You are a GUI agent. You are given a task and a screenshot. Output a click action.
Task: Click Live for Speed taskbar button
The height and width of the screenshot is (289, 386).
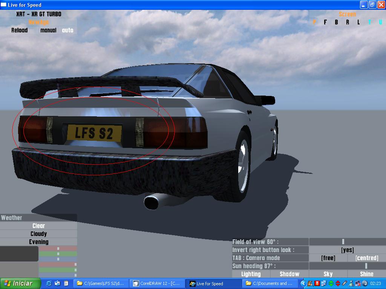pos(213,283)
